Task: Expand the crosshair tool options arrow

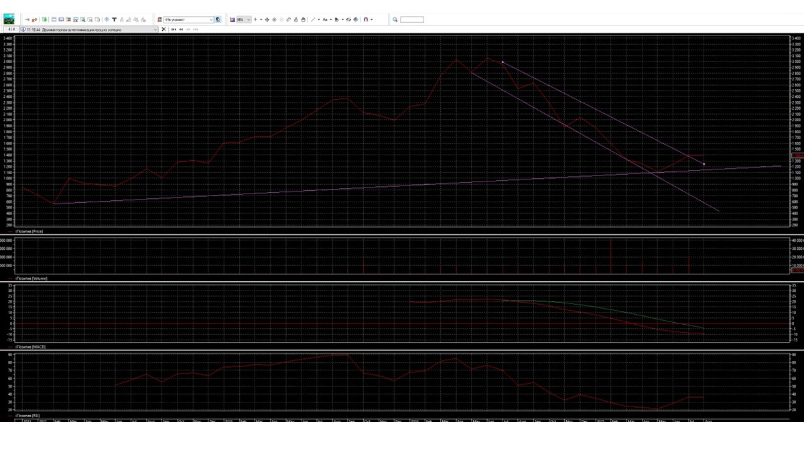Action: (x=261, y=19)
